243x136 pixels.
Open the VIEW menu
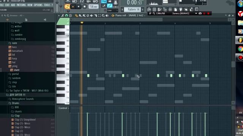point(30,5)
